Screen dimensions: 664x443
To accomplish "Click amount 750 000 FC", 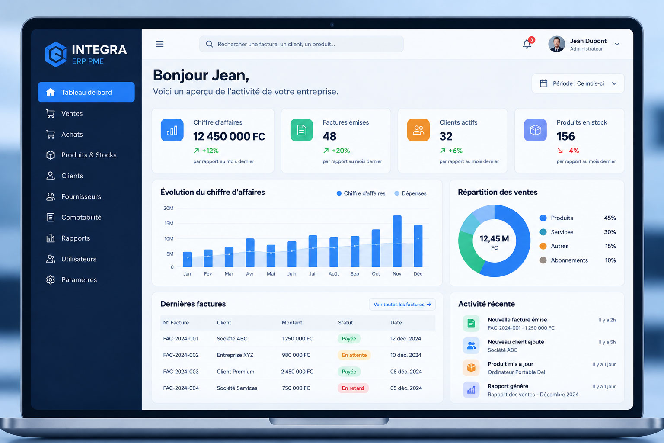I will pos(296,388).
